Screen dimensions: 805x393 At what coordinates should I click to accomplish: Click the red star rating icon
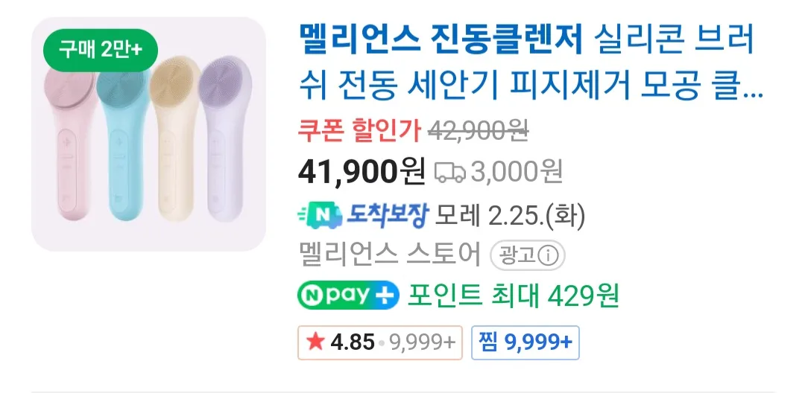315,342
